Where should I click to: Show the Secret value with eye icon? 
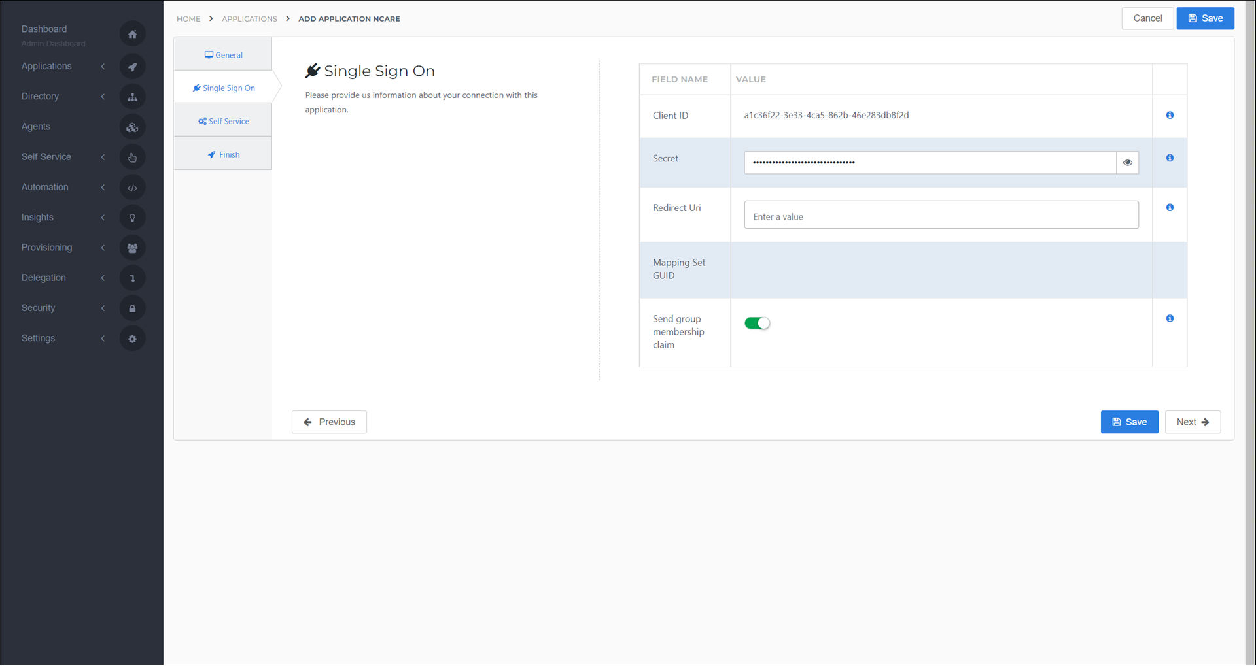[1127, 163]
